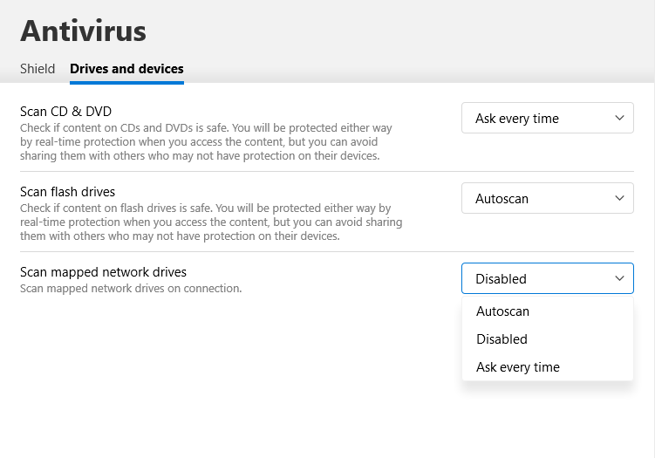Click the blue underline beneath the active tab
Screen dimensions: 655x458
[126, 82]
